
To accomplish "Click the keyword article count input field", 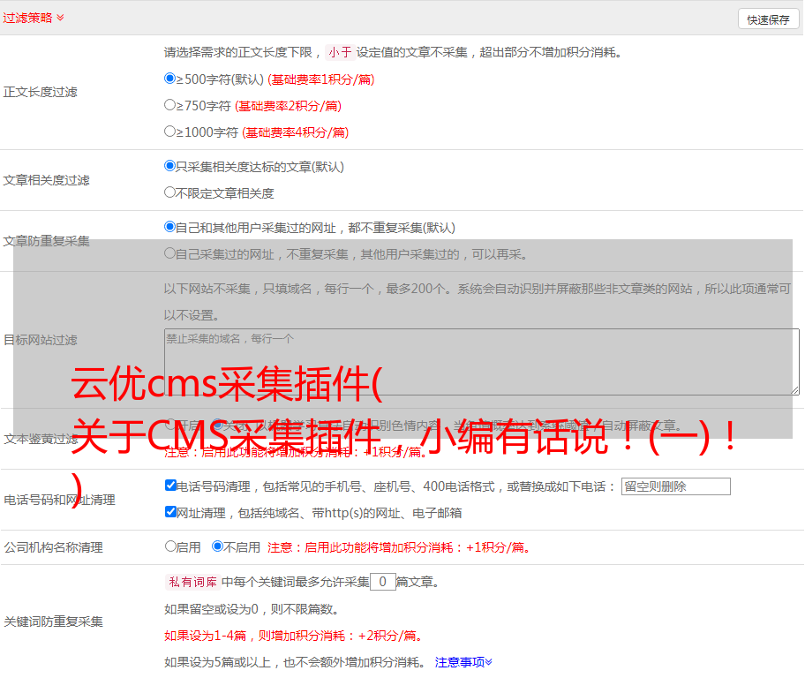I will coord(382,582).
